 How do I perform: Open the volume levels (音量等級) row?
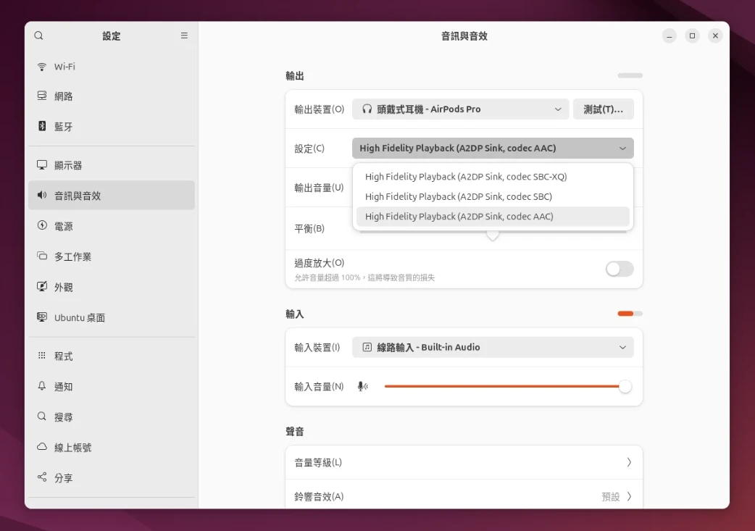coord(464,462)
